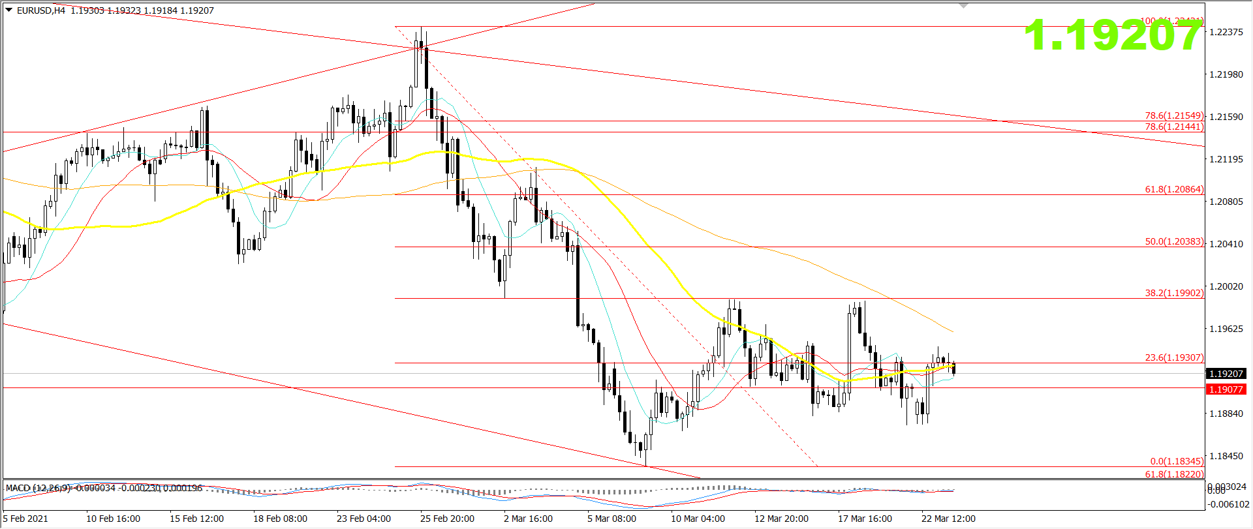Click the 23 Feb 04:00 time label
The width and height of the screenshot is (1253, 529).
click(364, 519)
